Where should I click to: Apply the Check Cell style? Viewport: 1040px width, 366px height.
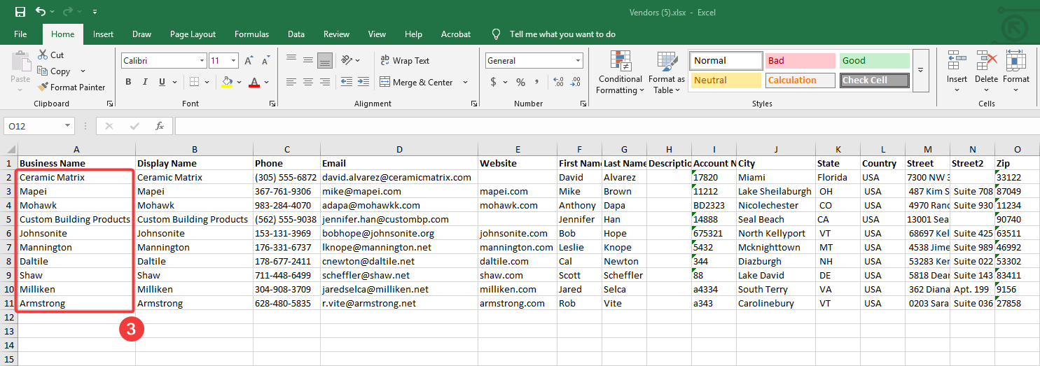(875, 80)
